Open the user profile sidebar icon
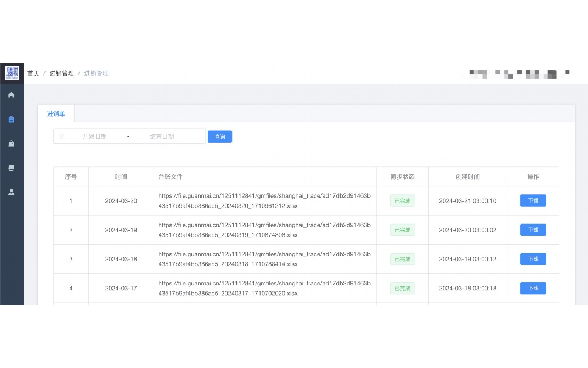588x368 pixels. click(x=12, y=192)
